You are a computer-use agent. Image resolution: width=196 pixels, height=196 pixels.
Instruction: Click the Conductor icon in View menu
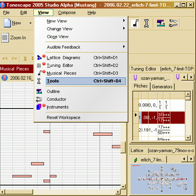39,99
